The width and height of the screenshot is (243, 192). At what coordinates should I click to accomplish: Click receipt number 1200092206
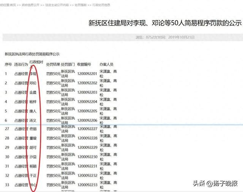pos(87,120)
